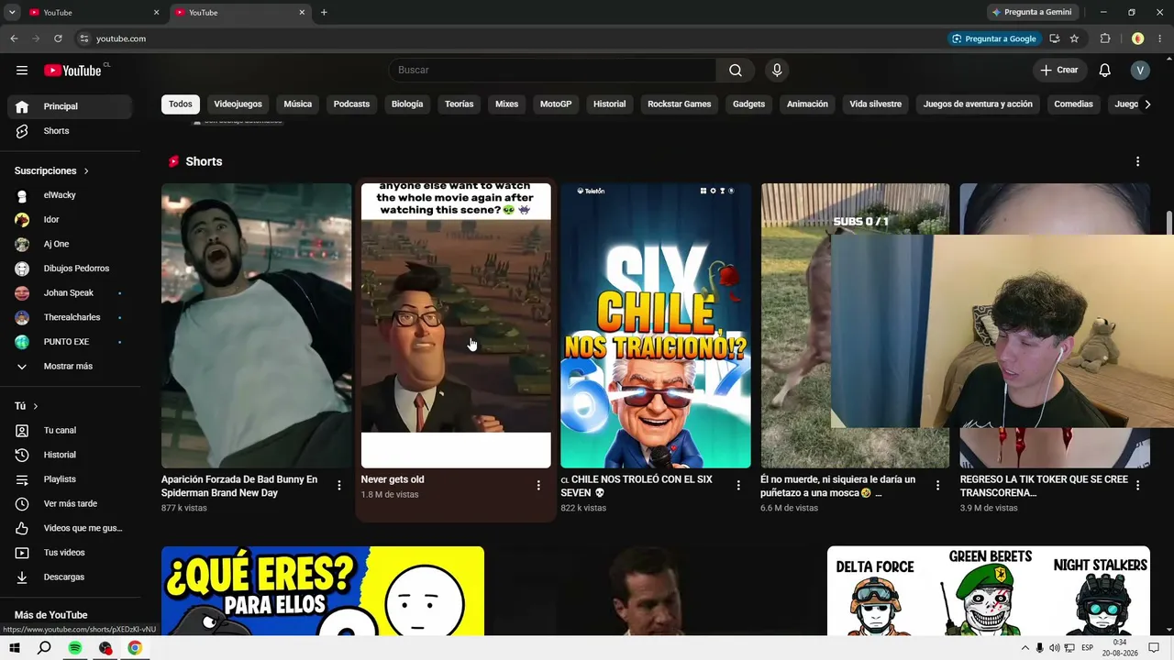The height and width of the screenshot is (660, 1174).
Task: Select the Podcasts filter chip
Action: [x=351, y=104]
